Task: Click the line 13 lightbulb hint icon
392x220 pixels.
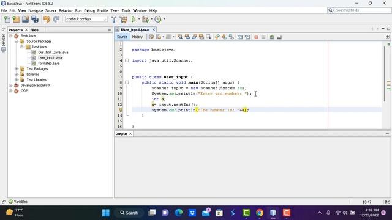Action: 121,110
